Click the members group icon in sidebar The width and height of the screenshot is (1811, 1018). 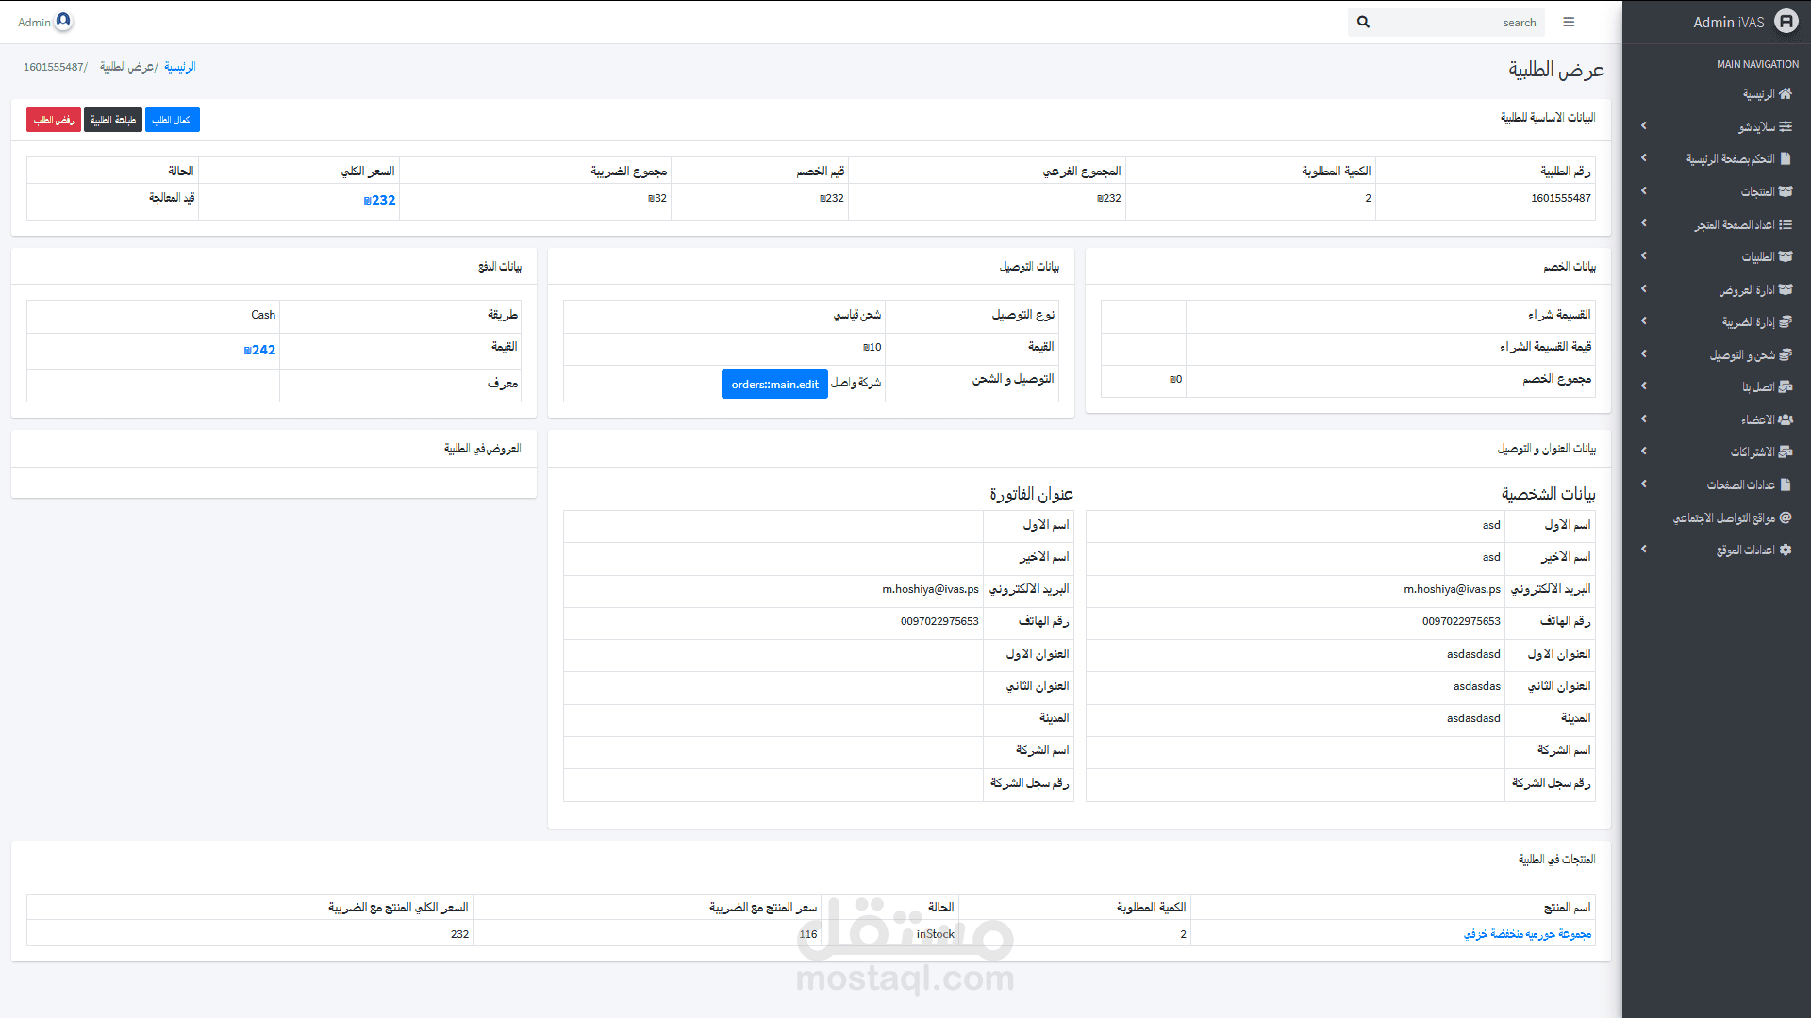(x=1785, y=419)
